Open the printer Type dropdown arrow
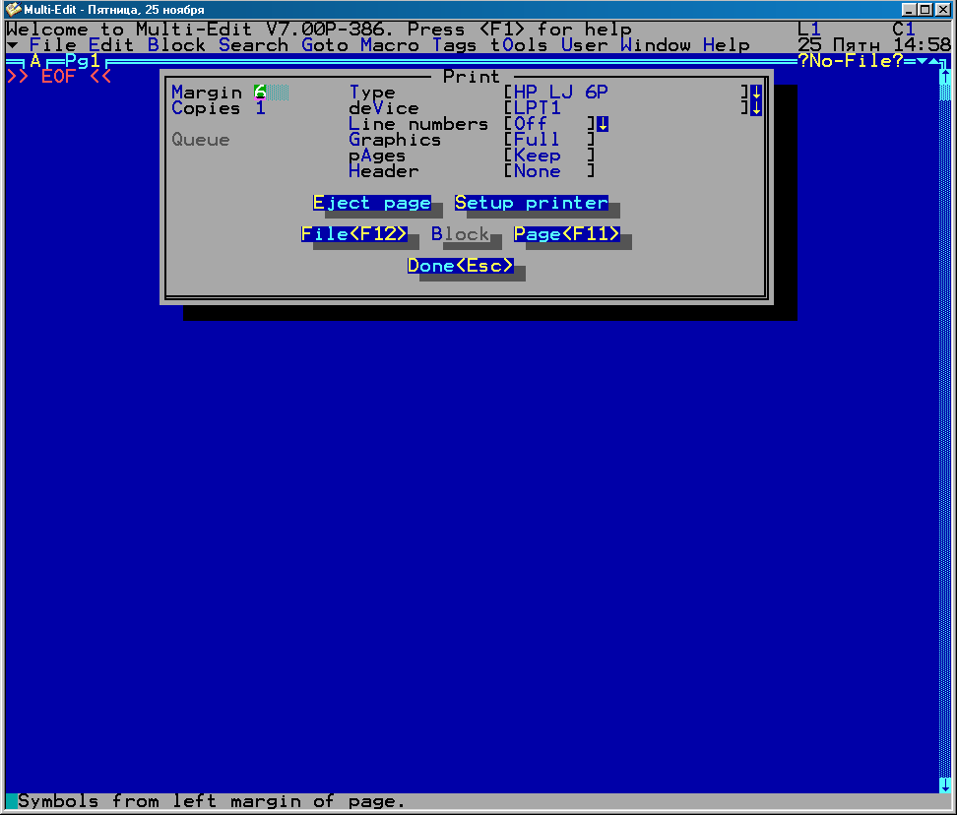The height and width of the screenshot is (815, 957). [756, 93]
